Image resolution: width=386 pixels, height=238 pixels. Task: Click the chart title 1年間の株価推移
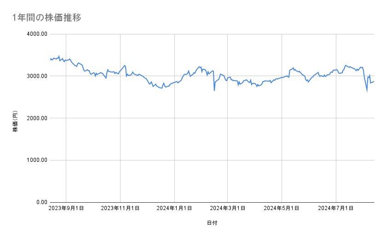click(47, 18)
